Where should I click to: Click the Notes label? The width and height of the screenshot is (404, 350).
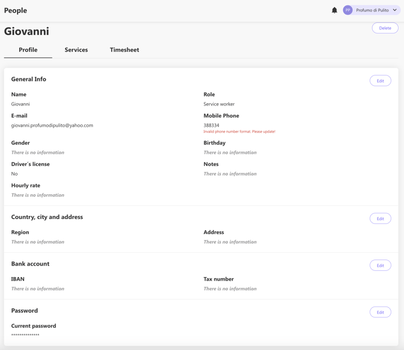tap(211, 164)
